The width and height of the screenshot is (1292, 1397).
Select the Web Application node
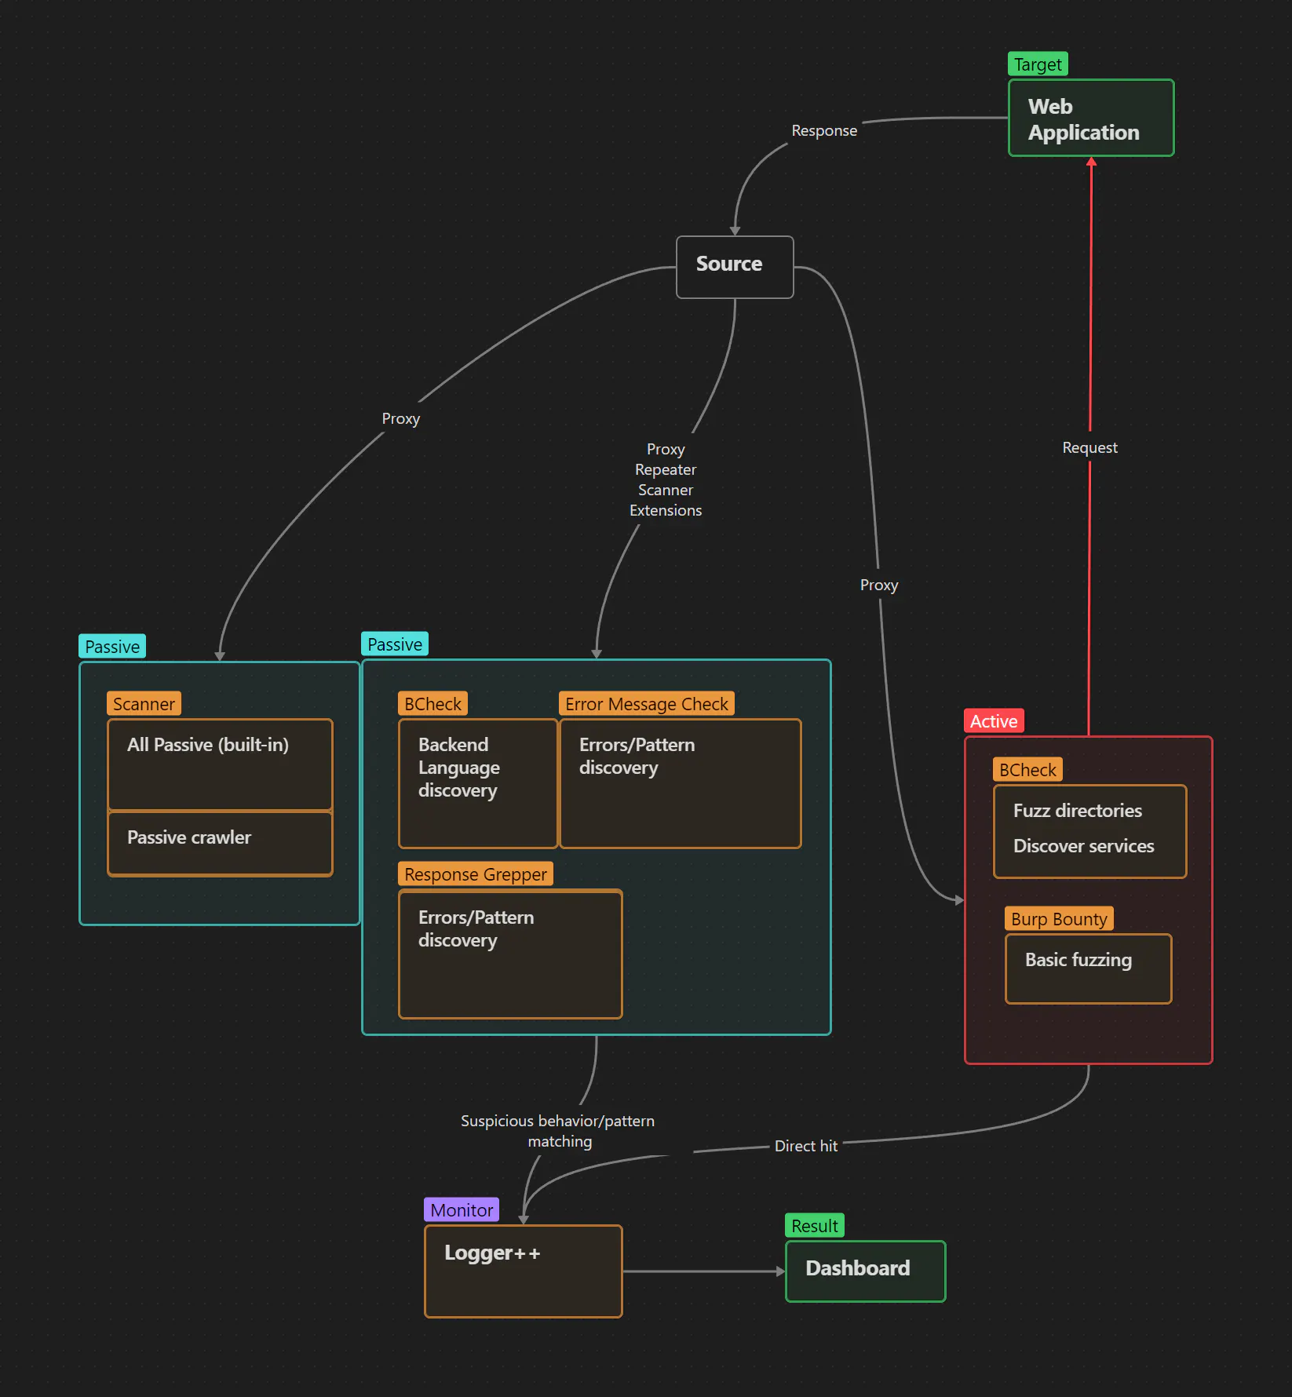[1091, 119]
